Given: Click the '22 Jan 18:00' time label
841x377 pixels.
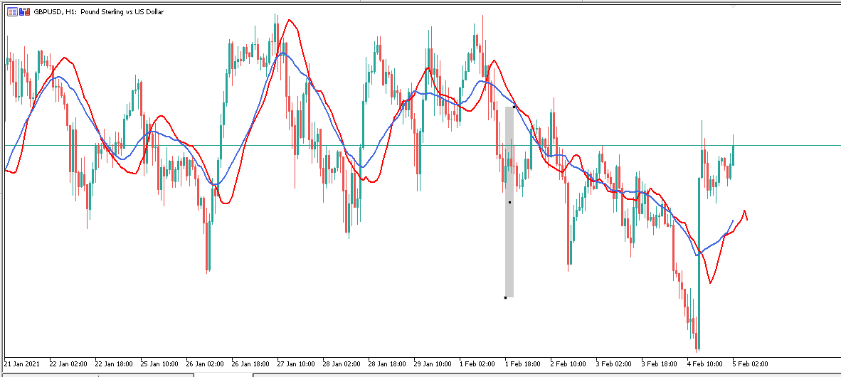Looking at the screenshot, I should pyautogui.click(x=114, y=363).
